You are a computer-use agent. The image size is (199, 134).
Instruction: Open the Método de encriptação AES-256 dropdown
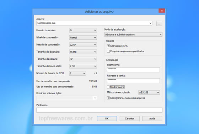click(149, 92)
